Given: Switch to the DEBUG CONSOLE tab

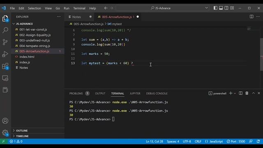Looking at the screenshot, I should pos(157,93).
